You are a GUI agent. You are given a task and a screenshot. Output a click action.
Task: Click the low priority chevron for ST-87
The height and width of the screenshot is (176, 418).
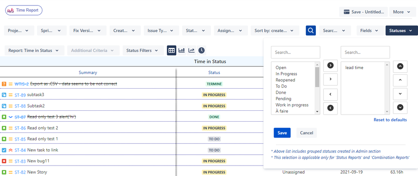(x=10, y=117)
